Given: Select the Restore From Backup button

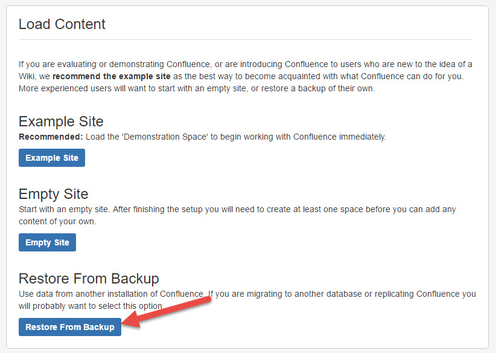Looking at the screenshot, I should 70,327.
